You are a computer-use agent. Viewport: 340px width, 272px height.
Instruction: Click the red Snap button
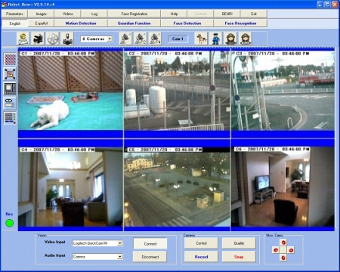pyautogui.click(x=239, y=257)
